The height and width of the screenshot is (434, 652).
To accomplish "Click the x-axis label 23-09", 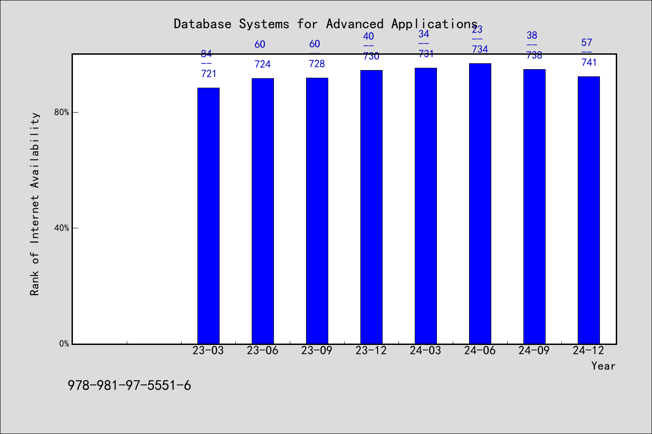I will click(x=317, y=351).
